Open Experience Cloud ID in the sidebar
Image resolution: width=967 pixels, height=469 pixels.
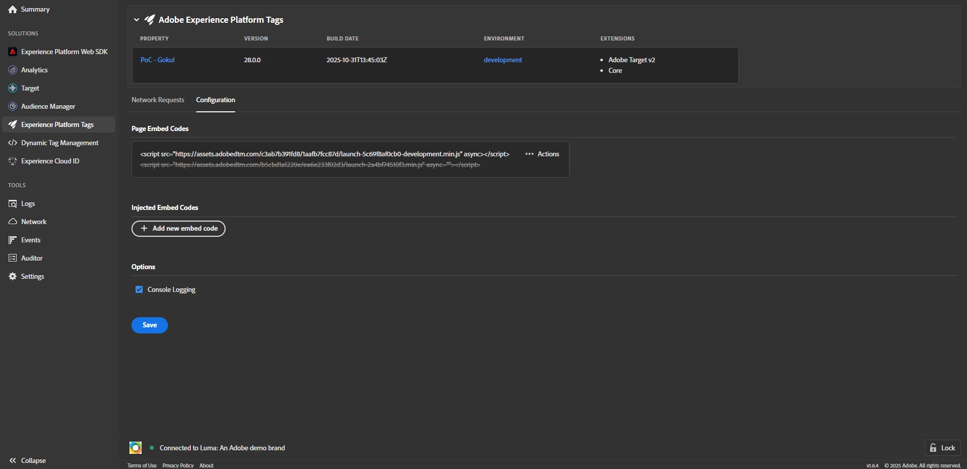tap(50, 161)
